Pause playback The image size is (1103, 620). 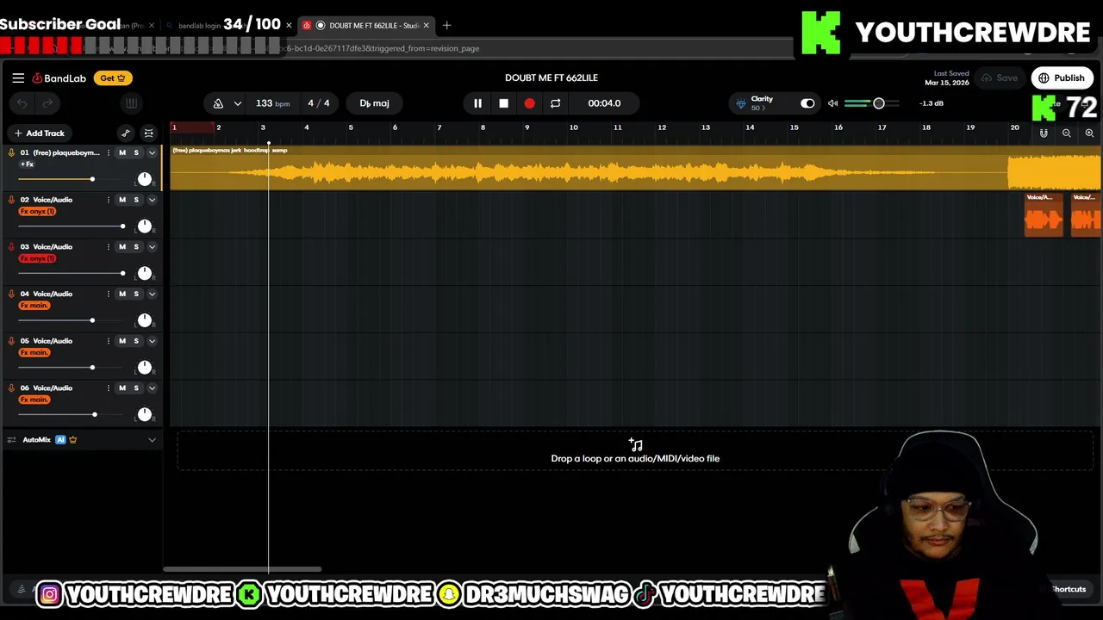click(477, 103)
